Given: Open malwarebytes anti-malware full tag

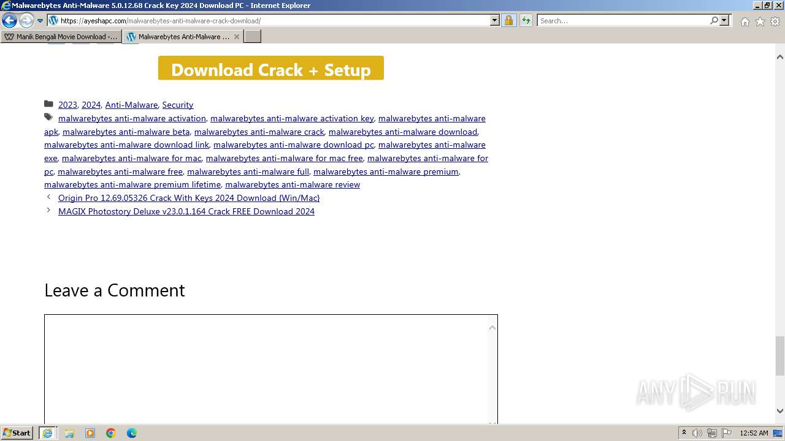Looking at the screenshot, I should [248, 171].
